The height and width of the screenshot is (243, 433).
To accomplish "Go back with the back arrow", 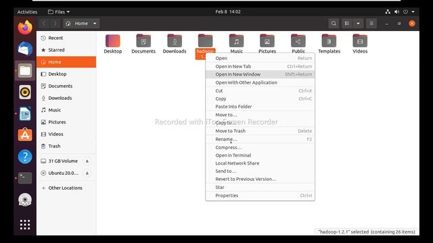I will 44,24.
